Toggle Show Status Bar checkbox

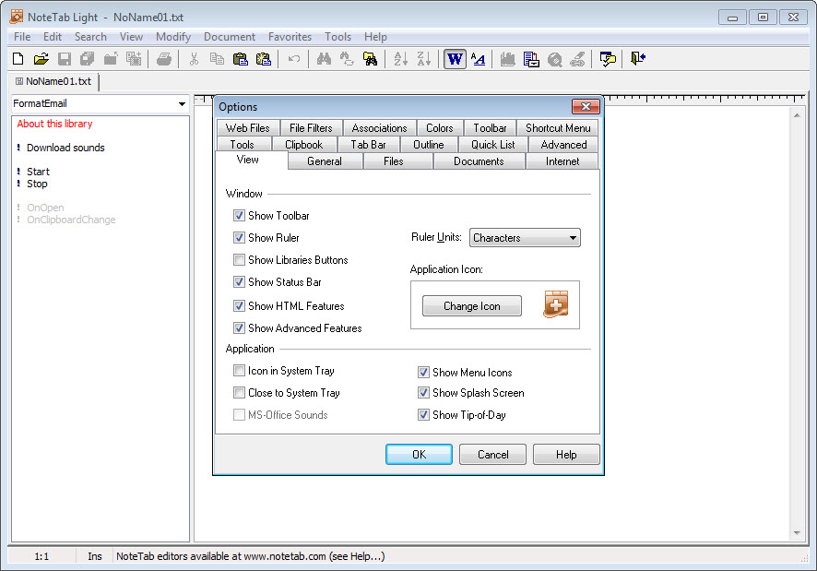(239, 282)
